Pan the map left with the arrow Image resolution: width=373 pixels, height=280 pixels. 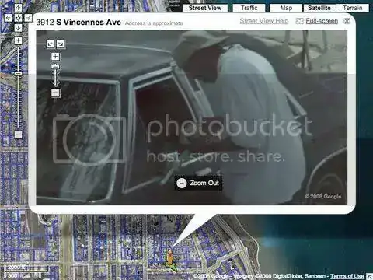point(9,18)
